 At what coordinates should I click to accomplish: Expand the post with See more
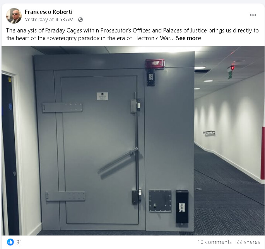[x=188, y=38]
